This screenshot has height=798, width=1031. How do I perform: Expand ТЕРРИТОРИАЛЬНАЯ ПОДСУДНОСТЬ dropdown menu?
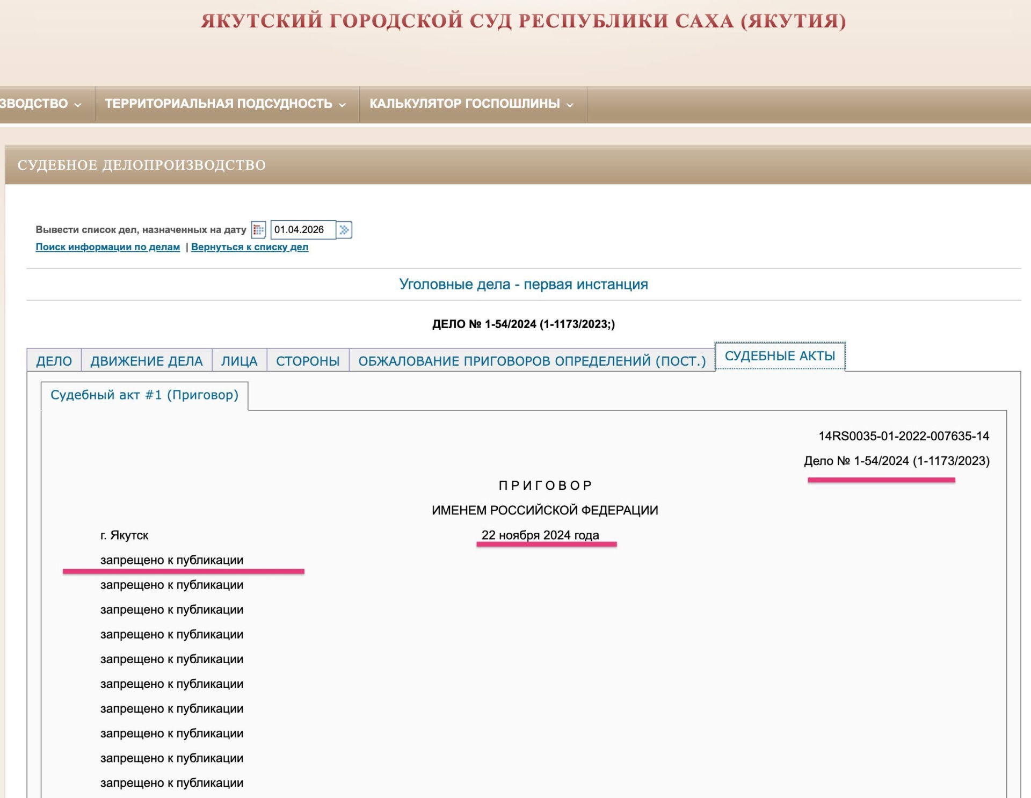[226, 104]
